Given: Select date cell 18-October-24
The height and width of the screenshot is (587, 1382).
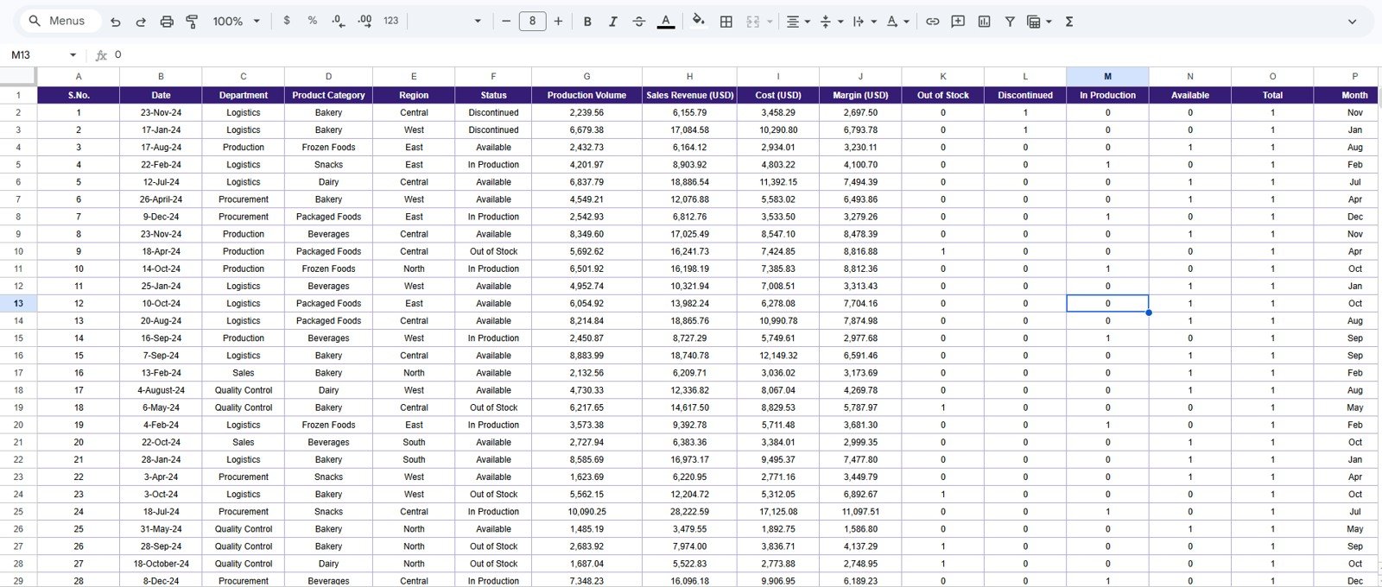Looking at the screenshot, I should [x=161, y=564].
